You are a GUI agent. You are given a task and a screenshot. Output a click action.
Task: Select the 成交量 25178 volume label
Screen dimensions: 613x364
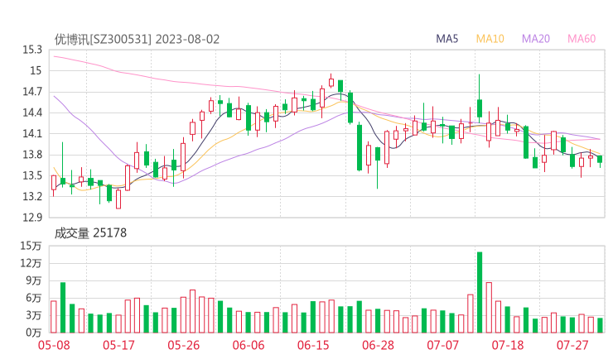click(90, 233)
